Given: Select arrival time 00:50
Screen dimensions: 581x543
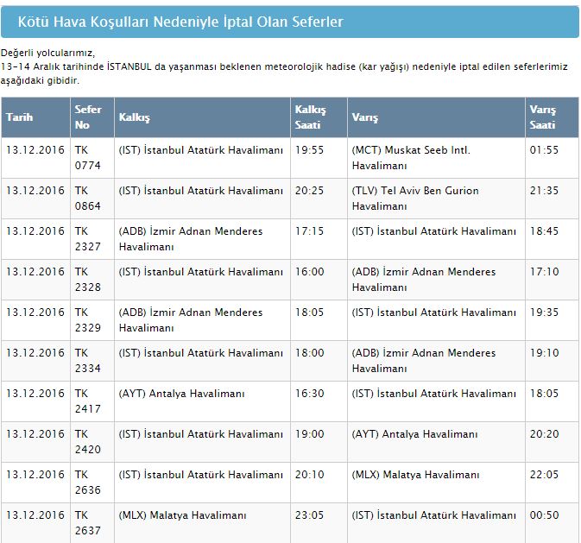Looking at the screenshot, I should tap(544, 515).
